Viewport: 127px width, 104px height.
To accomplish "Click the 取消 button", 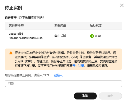I will coord(85,96).
